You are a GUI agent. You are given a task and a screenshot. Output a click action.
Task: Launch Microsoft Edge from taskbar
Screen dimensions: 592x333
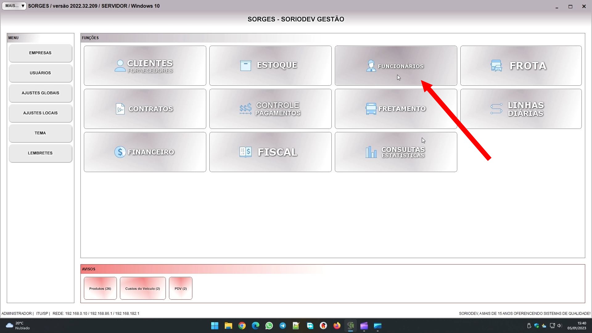256,326
